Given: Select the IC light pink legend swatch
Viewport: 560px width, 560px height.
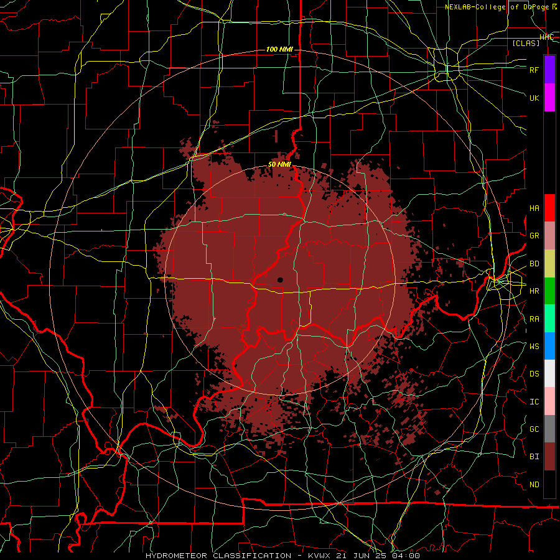Looking at the screenshot, I should [549, 401].
